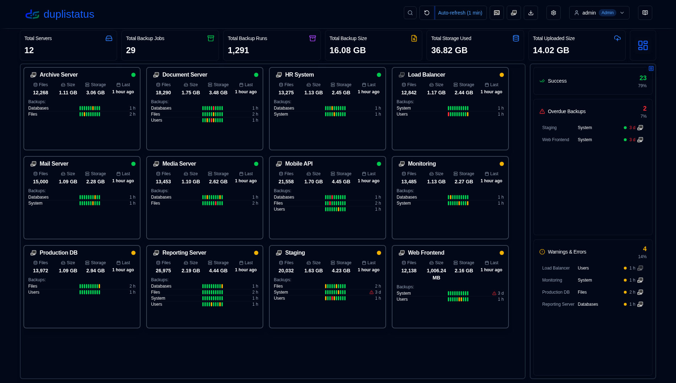
Task: Click Web Frontend overdue row server icon
Action: point(640,140)
